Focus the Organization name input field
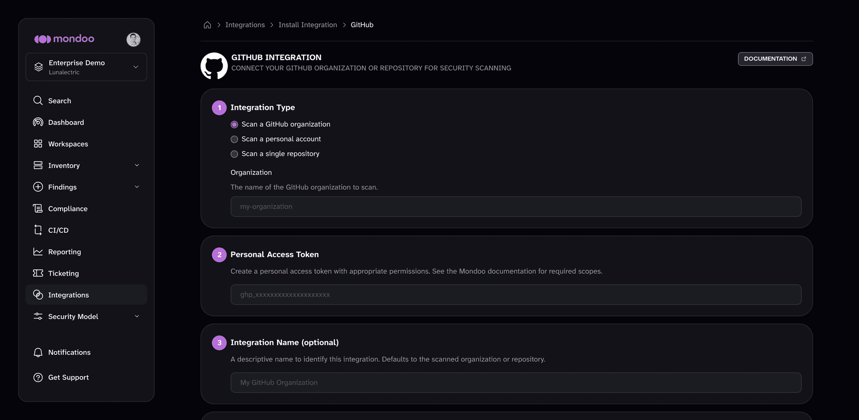Image resolution: width=859 pixels, height=420 pixels. point(516,207)
